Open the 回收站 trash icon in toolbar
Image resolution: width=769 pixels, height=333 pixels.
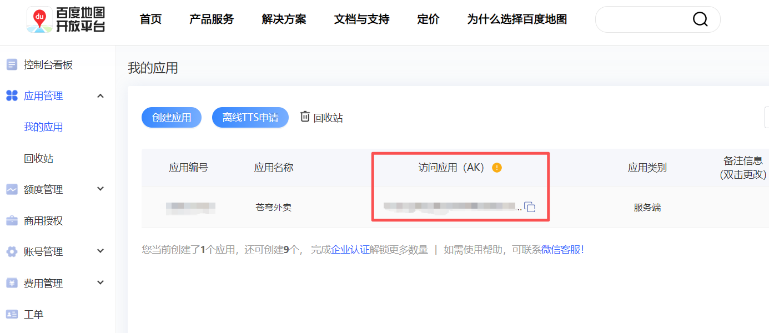click(305, 117)
